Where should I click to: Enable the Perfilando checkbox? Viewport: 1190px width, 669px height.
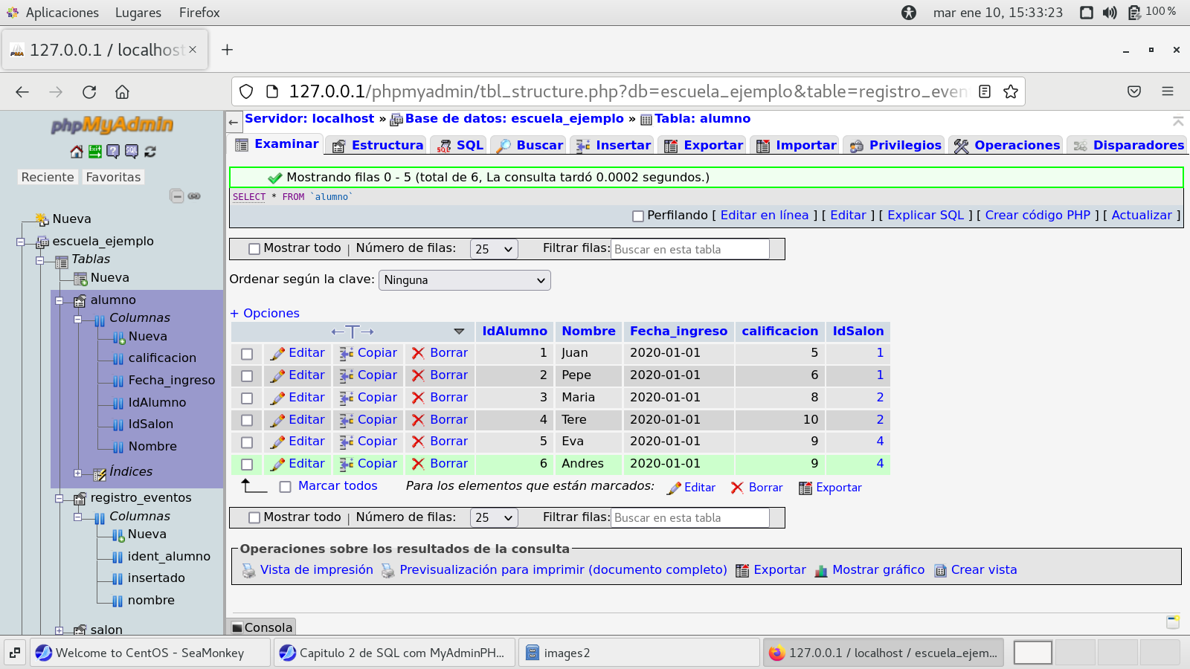click(x=637, y=216)
